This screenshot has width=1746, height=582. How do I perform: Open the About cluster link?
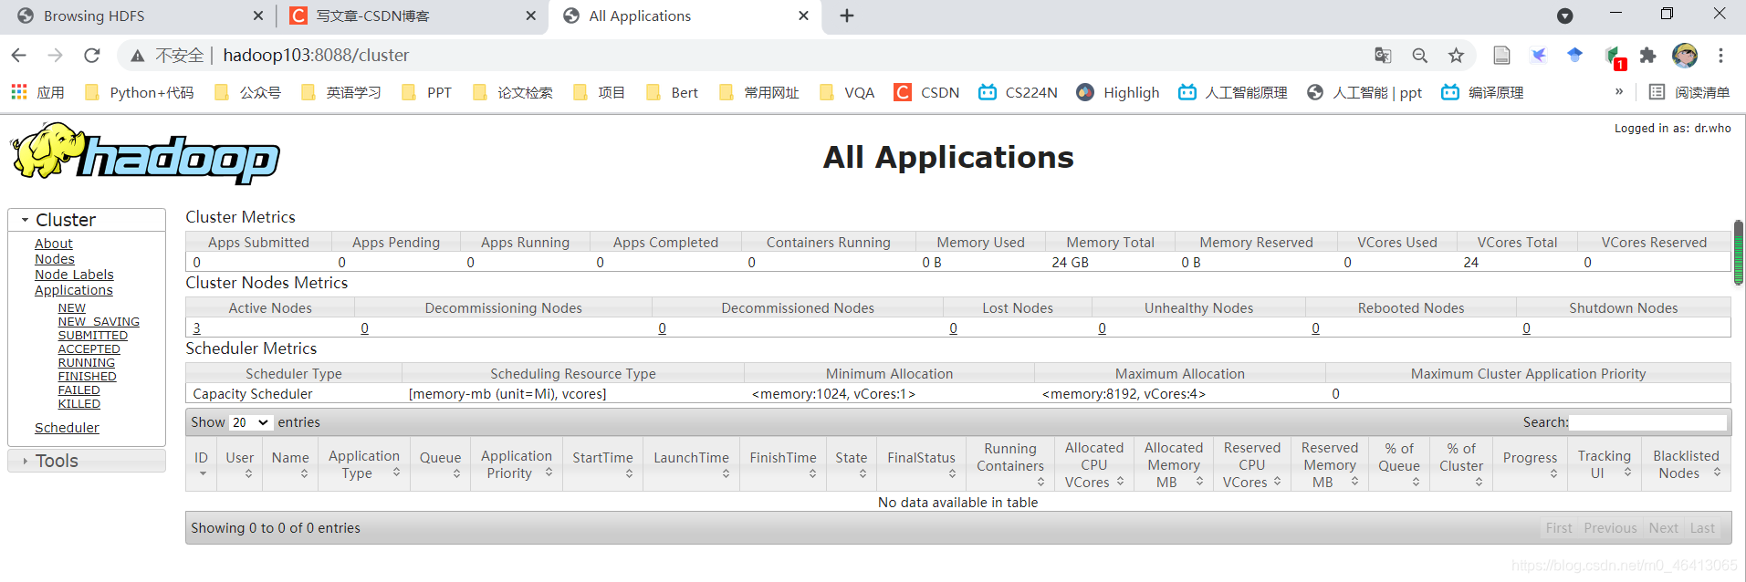[x=54, y=244]
